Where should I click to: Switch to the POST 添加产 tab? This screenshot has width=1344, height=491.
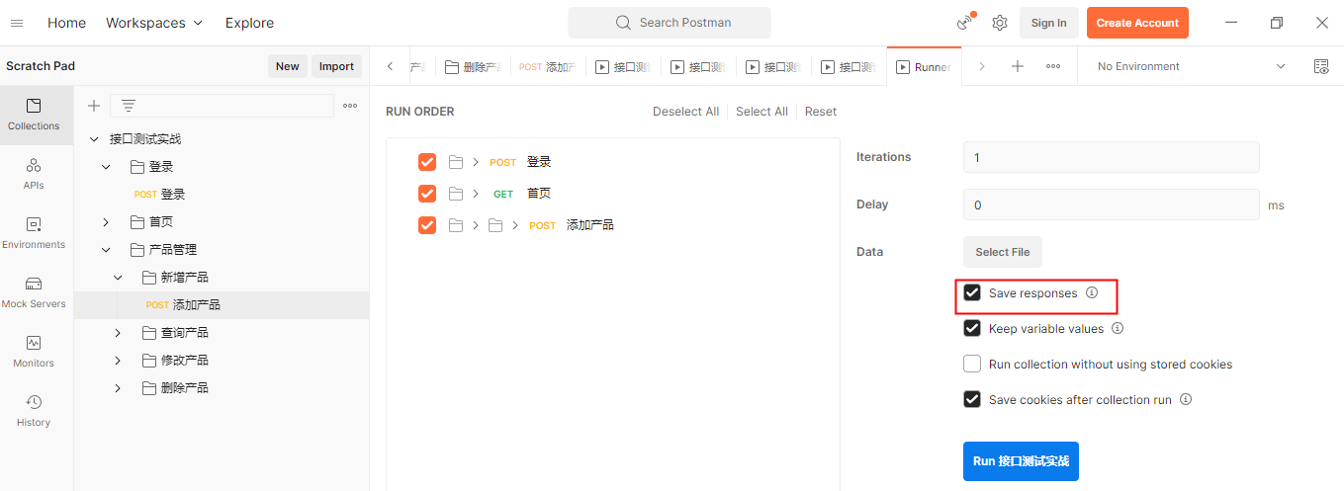point(548,67)
